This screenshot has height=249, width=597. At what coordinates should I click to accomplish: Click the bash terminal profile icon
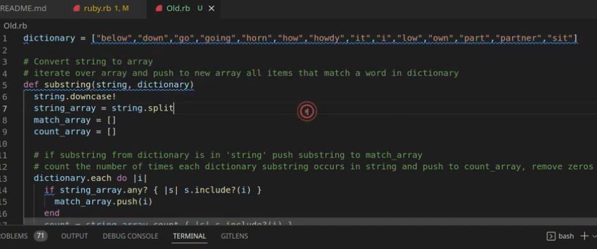click(x=551, y=236)
